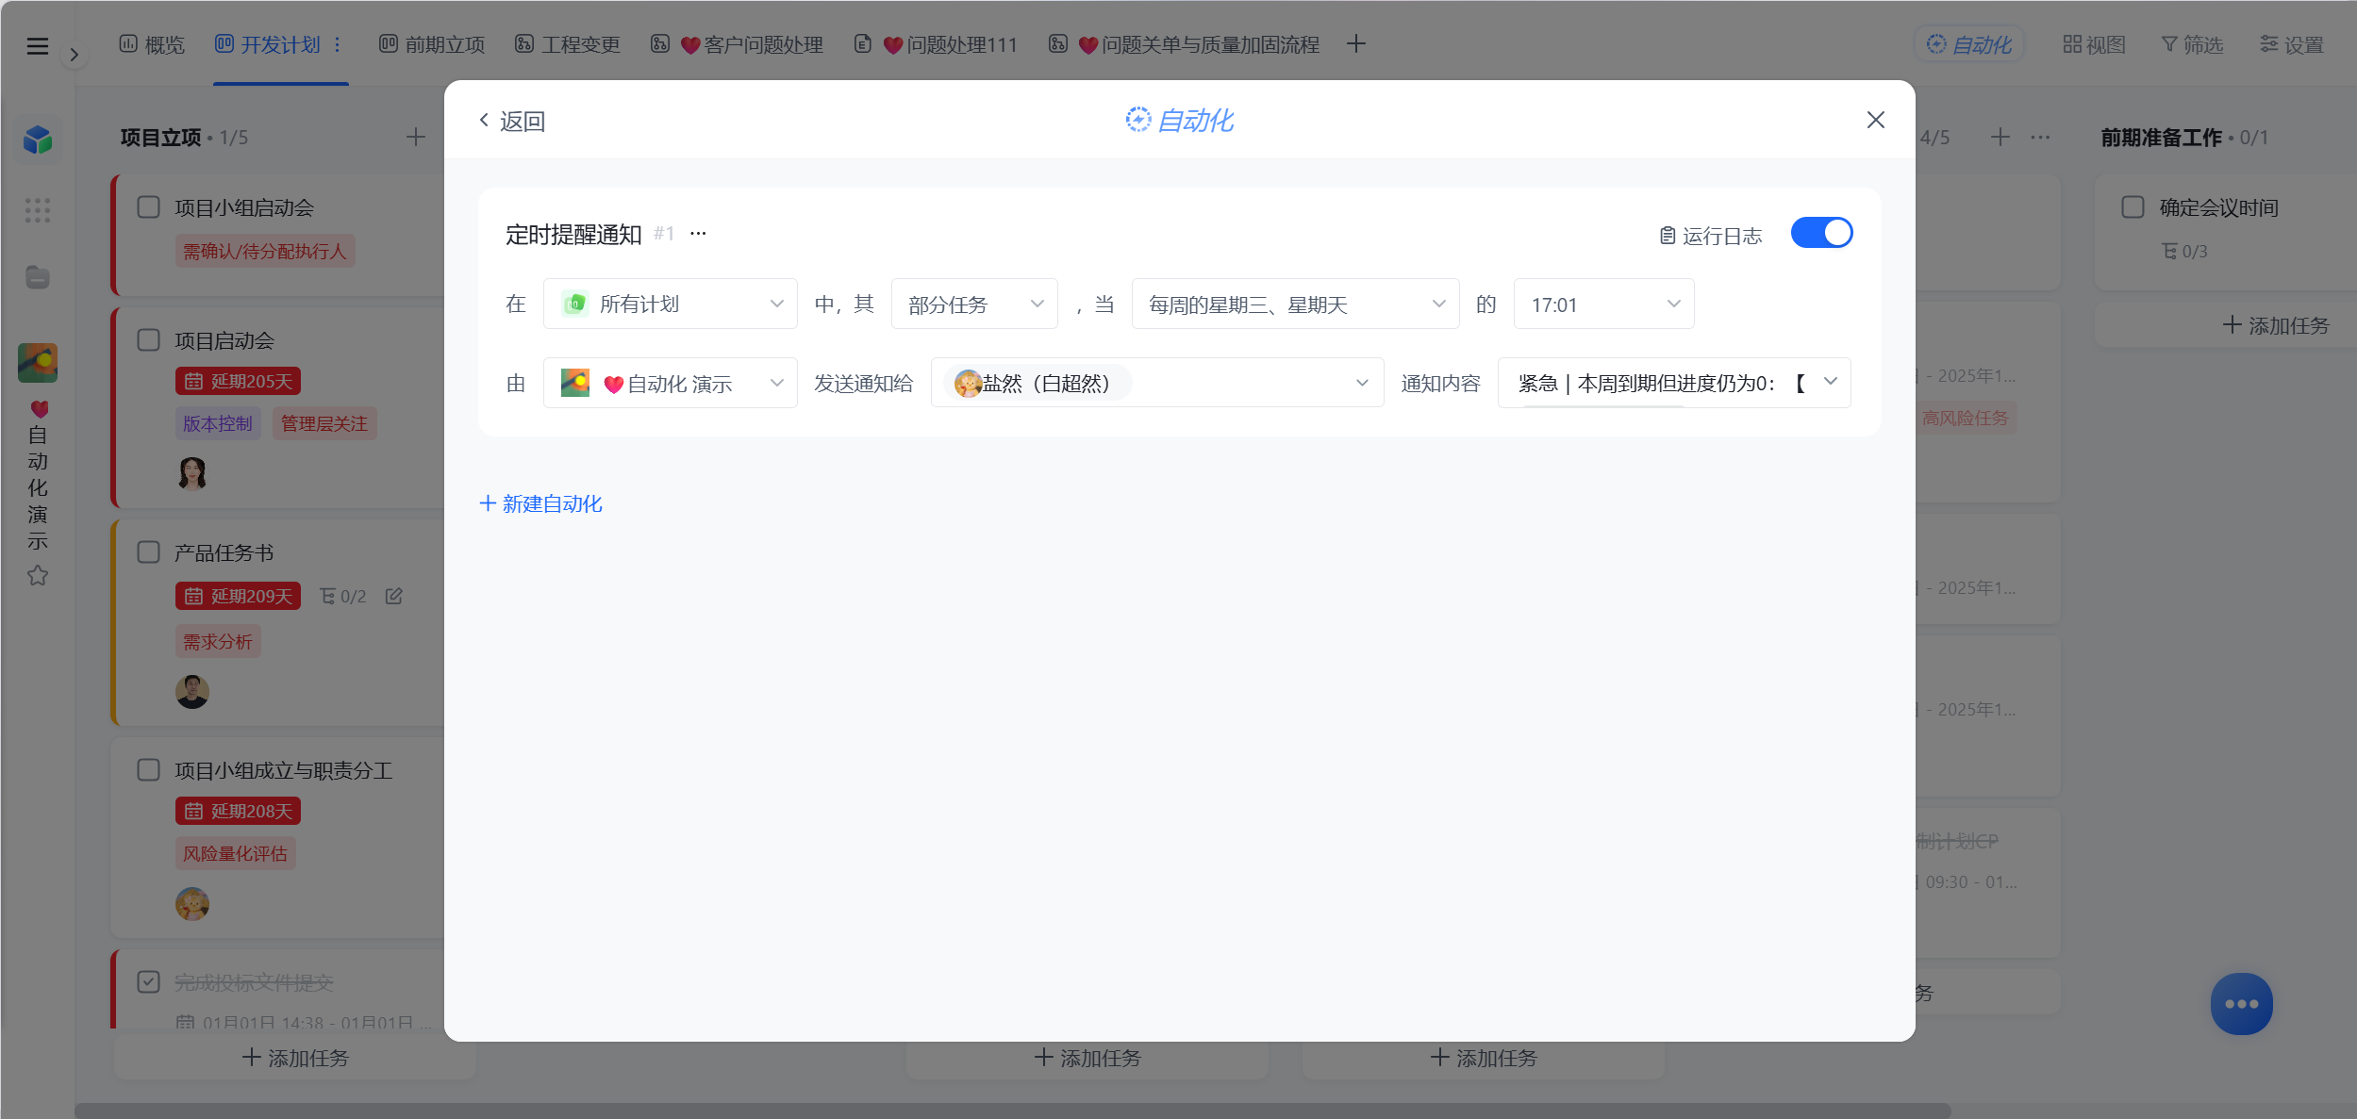Image resolution: width=2357 pixels, height=1119 pixels.
Task: Click the assignee avatar on 项目启动会 card
Action: tap(192, 473)
